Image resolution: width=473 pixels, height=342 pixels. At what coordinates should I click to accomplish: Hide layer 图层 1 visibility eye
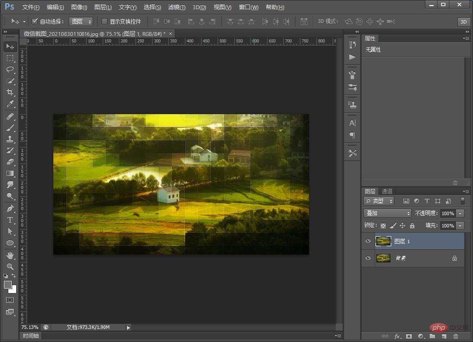368,241
